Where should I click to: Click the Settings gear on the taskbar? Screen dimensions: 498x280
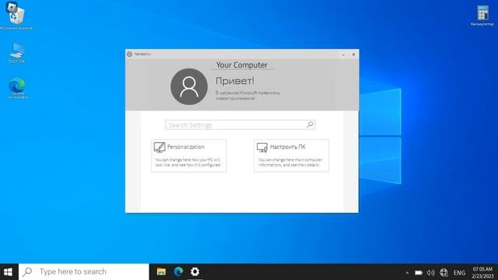click(195, 271)
